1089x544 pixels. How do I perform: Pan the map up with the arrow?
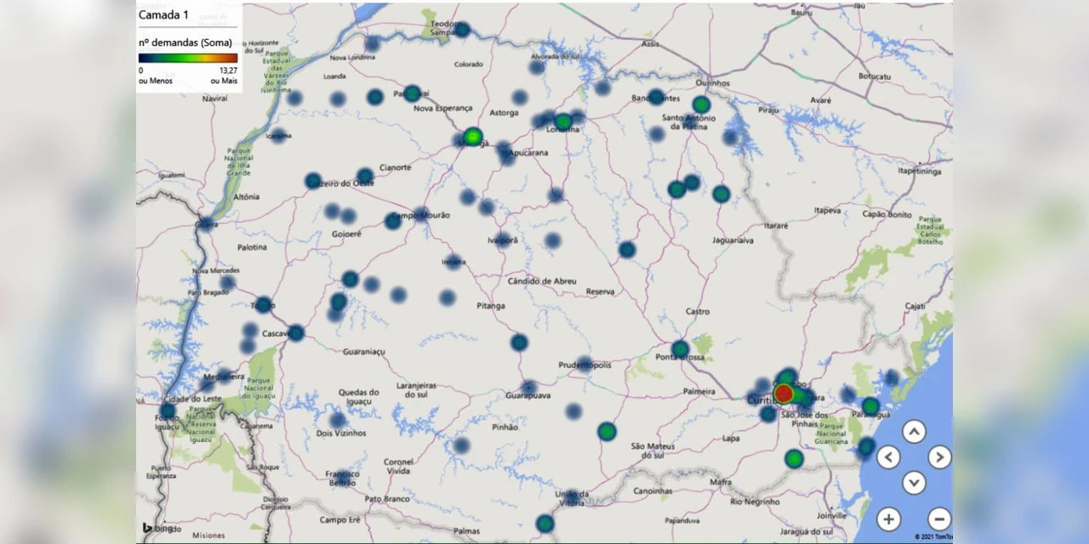[914, 432]
